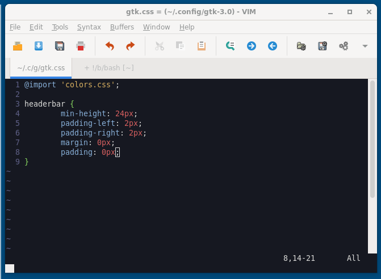Open a file with the folder icon
The width and height of the screenshot is (381, 279).
[18, 46]
